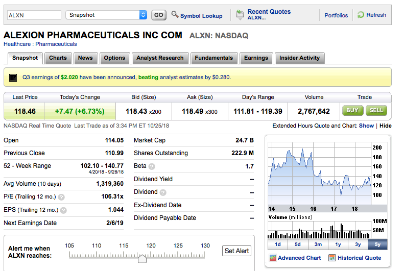Screen dimensions: 404x271
Task: Select the 5d chart range
Action: (298, 244)
